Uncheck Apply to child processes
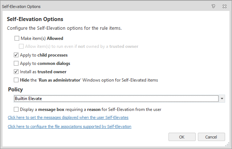The width and height of the screenshot is (232, 149). (x=16, y=55)
